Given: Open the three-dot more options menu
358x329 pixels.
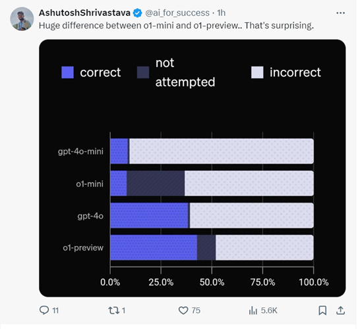Looking at the screenshot, I should point(340,13).
